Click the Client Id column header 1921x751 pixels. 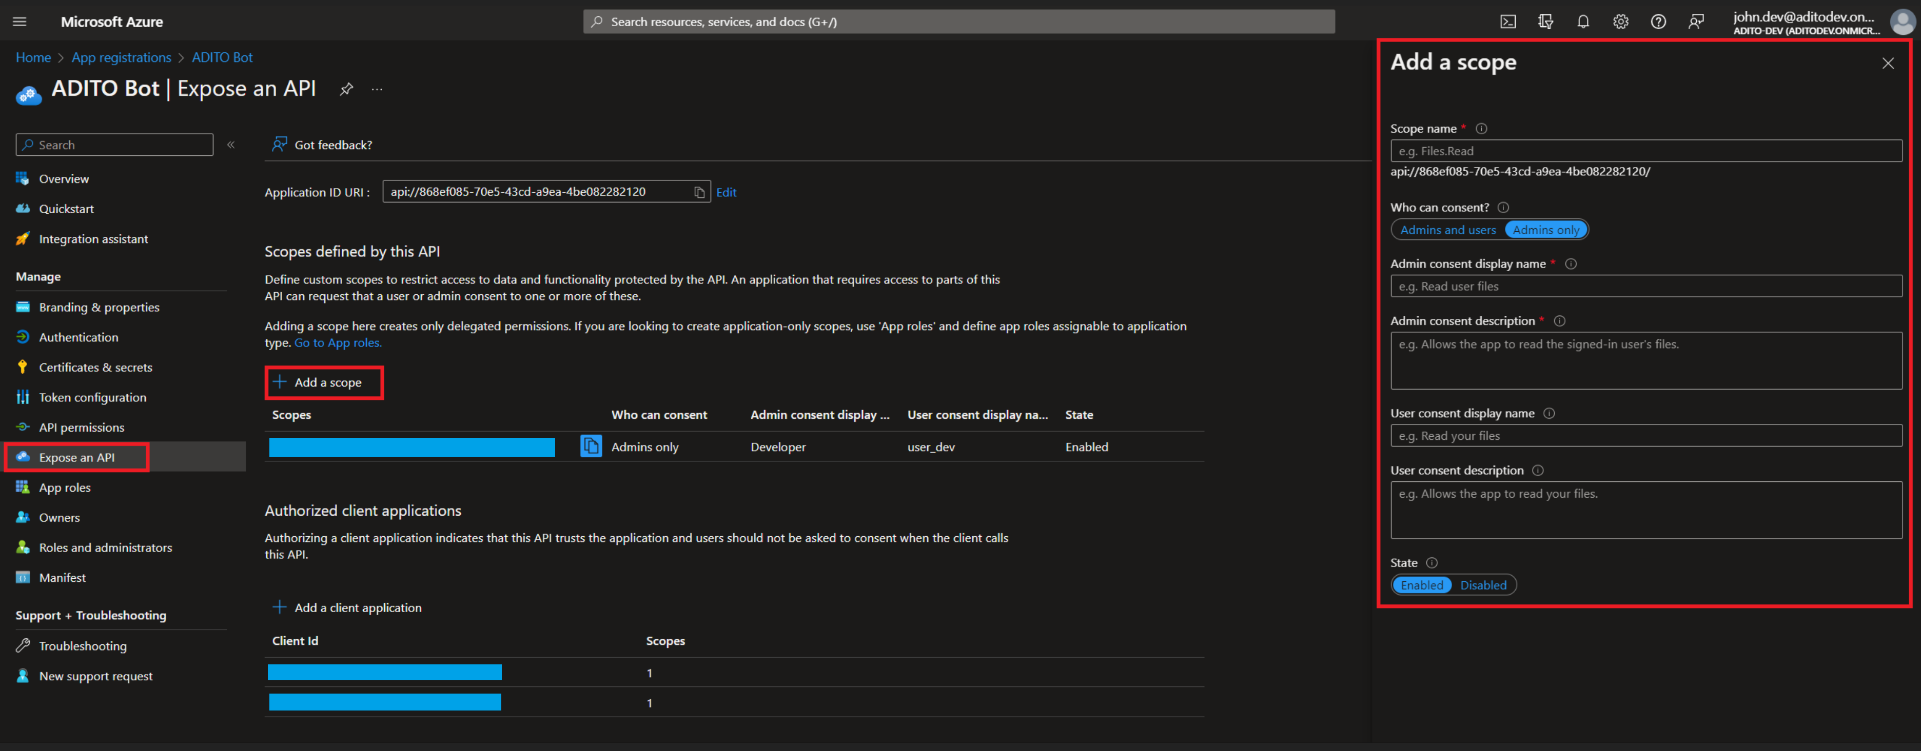click(296, 641)
